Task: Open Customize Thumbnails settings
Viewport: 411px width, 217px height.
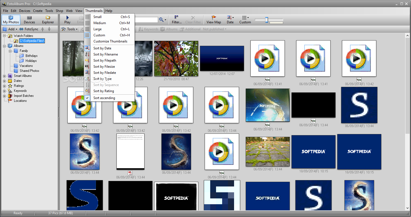Action: (110, 41)
